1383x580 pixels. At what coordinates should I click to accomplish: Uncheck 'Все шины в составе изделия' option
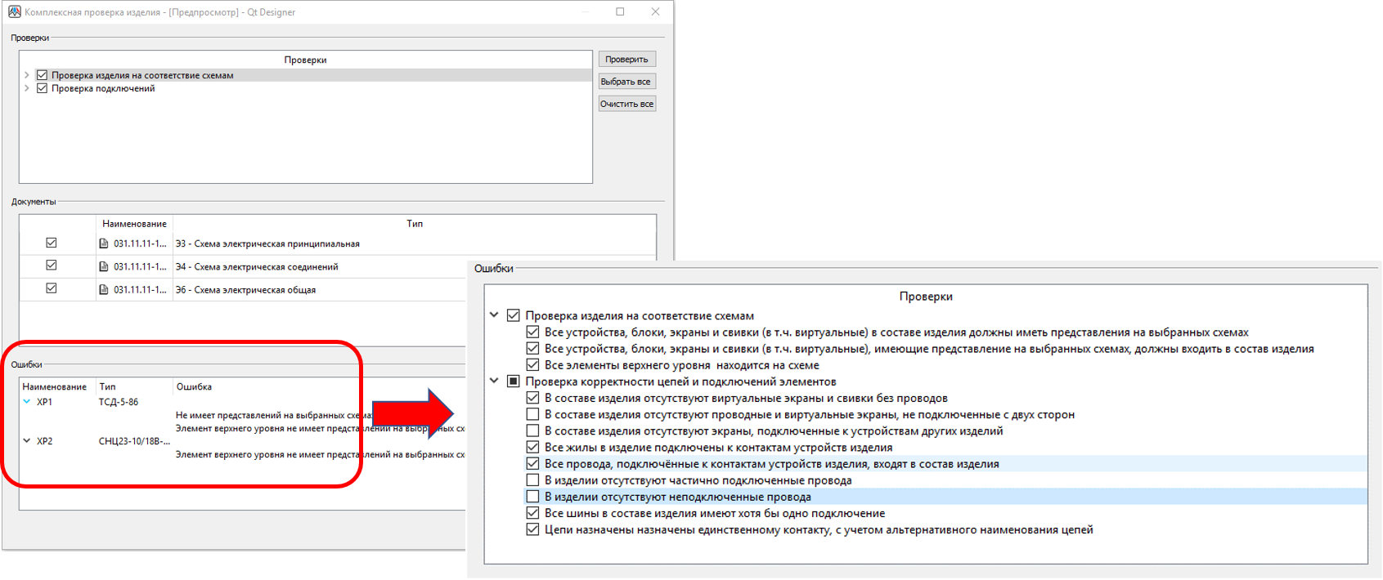pyautogui.click(x=532, y=513)
